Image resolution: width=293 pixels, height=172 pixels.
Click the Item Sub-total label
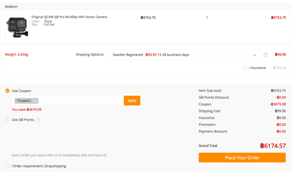[210, 91]
